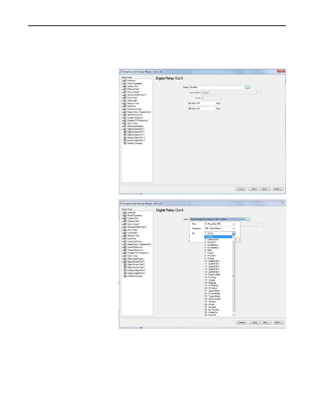Screen dimensions: 319x413
Task: Go Back in the lower wizard
Action: 254,323
